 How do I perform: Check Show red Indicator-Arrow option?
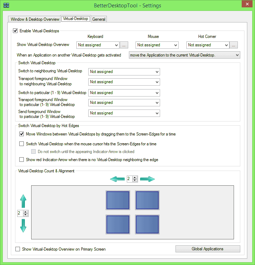pos(22,160)
